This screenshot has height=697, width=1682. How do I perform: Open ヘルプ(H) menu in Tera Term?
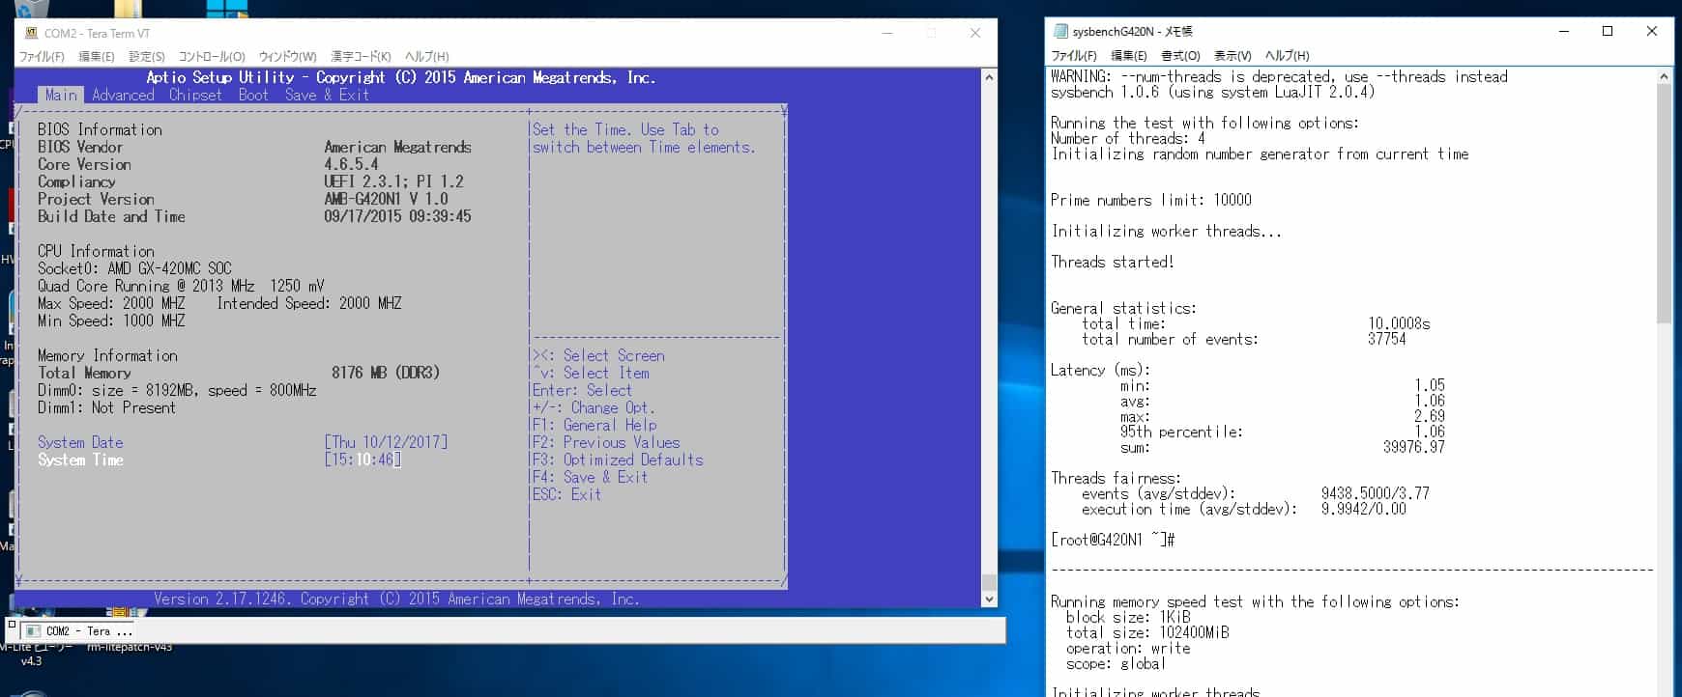pyautogui.click(x=426, y=57)
